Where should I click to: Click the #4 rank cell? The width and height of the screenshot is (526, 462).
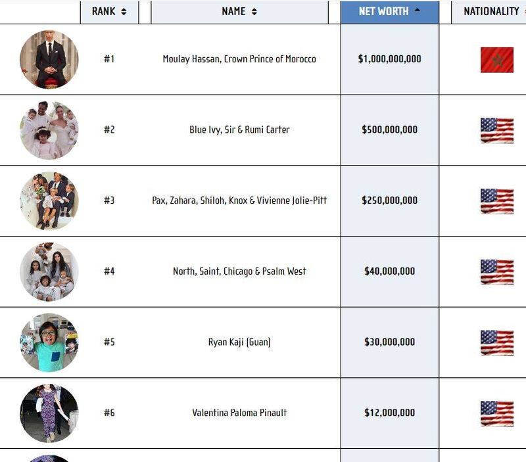(x=109, y=271)
